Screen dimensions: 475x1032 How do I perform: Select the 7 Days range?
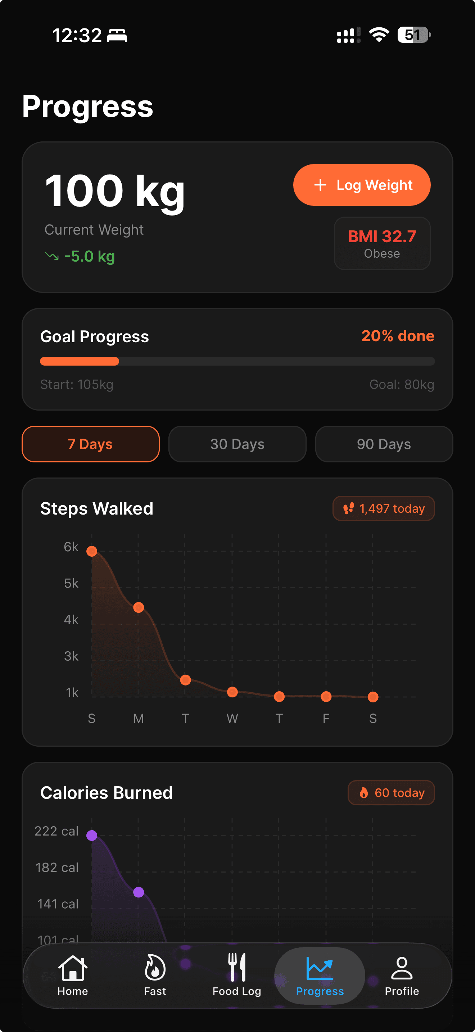(x=91, y=444)
